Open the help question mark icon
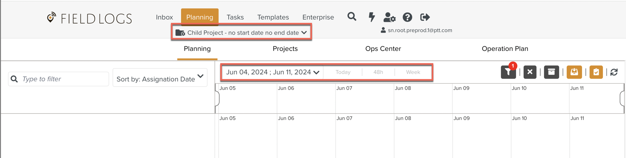The width and height of the screenshot is (626, 158). [407, 17]
